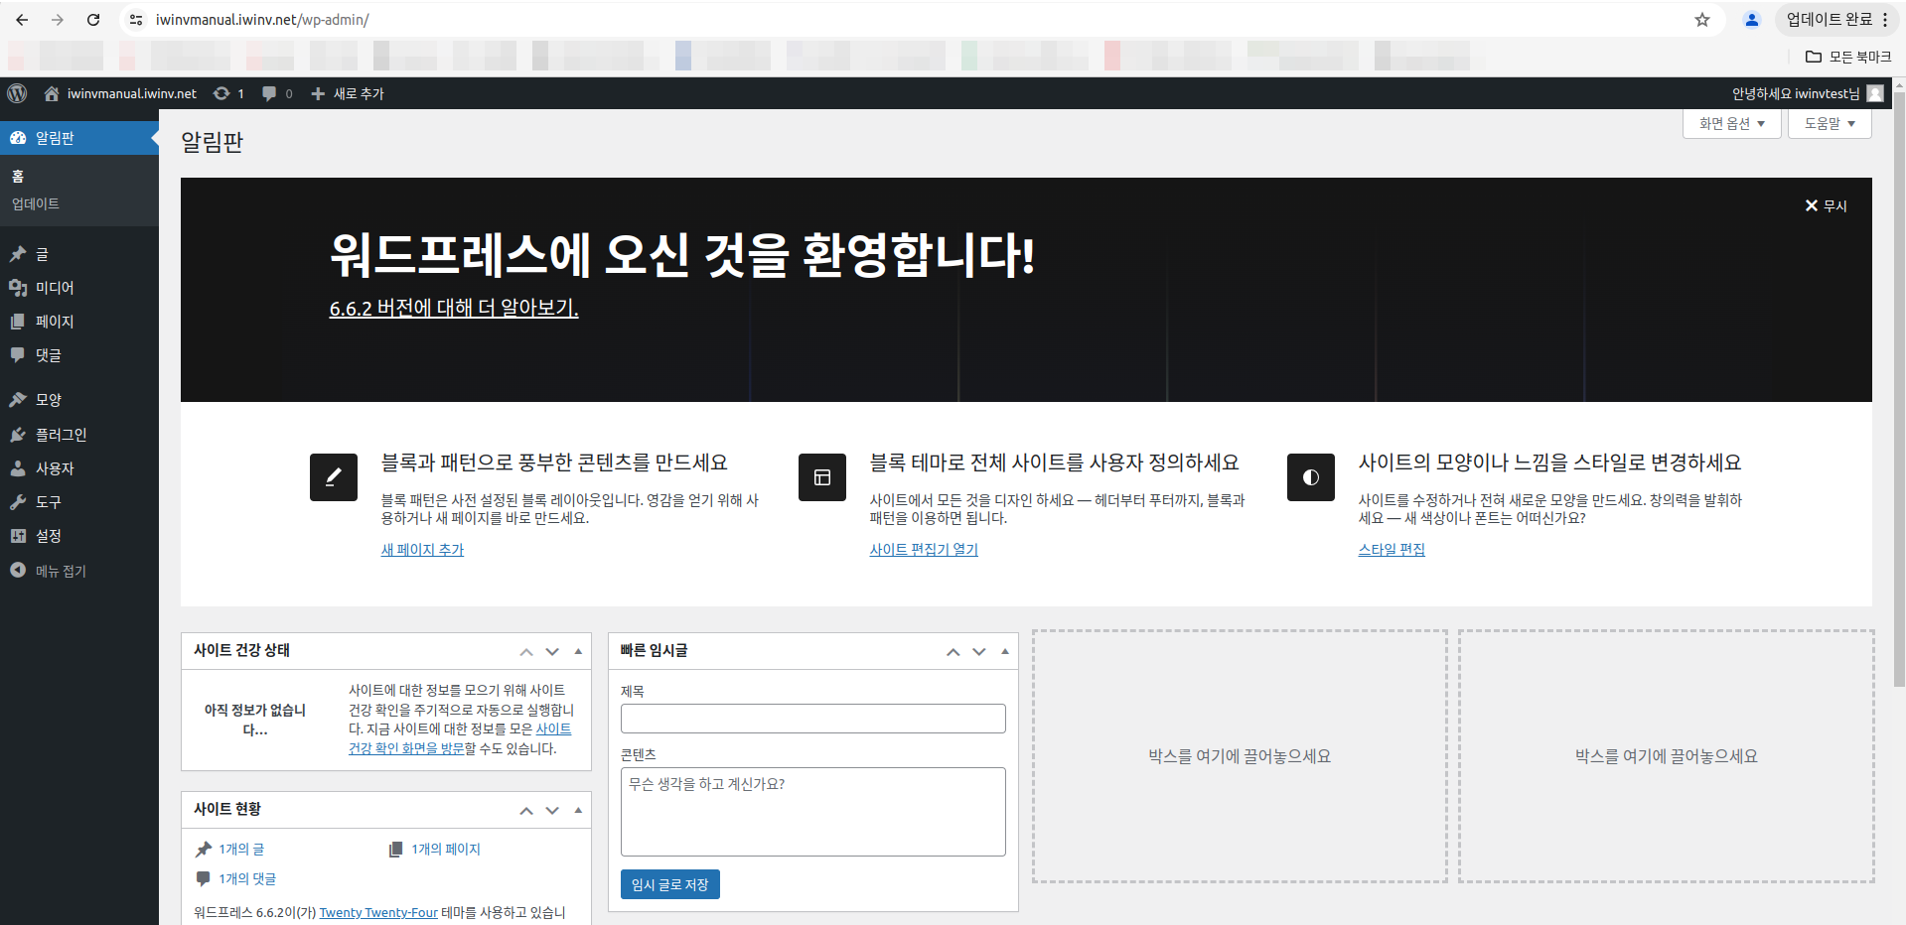Open the 화면 옵션 dropdown
This screenshot has height=925, width=1906.
click(x=1731, y=124)
